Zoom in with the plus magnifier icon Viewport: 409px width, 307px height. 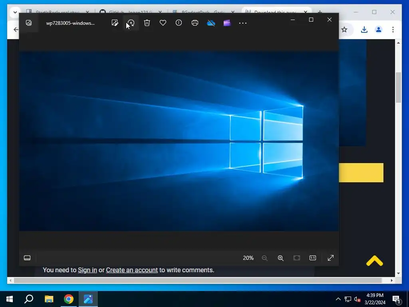point(281,258)
